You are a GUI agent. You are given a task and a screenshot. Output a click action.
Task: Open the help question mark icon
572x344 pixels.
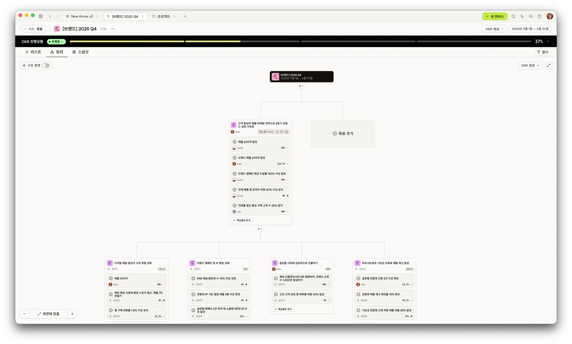539,16
